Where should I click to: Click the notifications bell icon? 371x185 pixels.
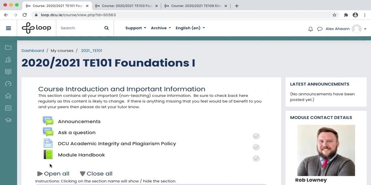click(311, 29)
